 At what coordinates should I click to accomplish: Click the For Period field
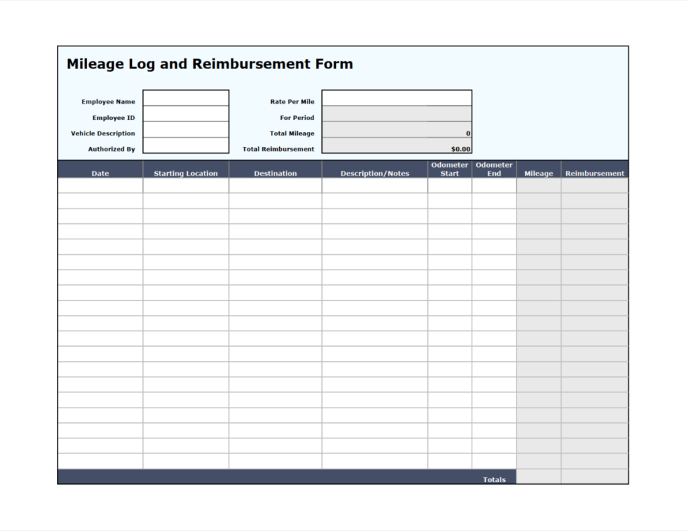click(x=397, y=114)
